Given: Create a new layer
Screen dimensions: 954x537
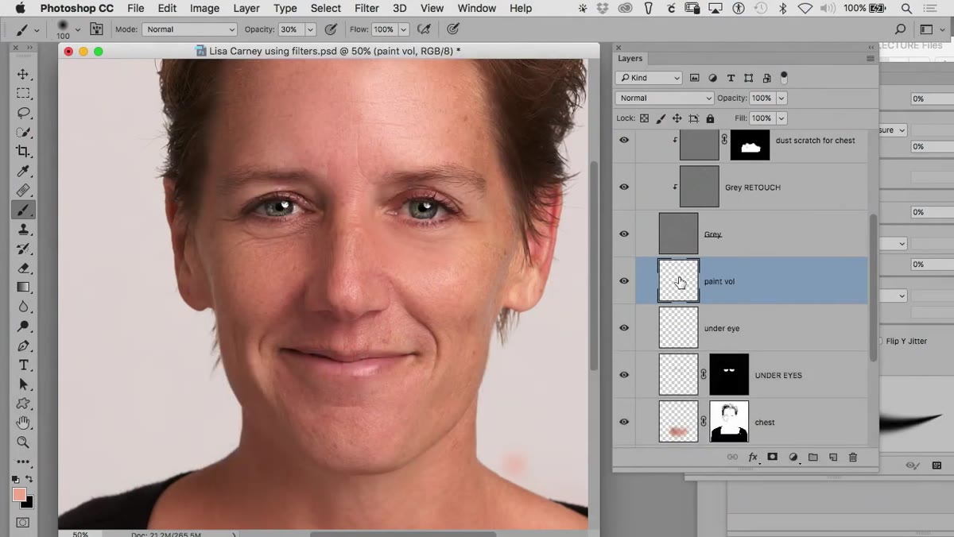Looking at the screenshot, I should (x=833, y=458).
